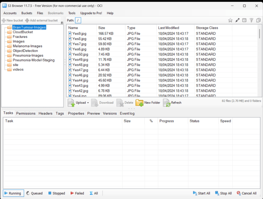The height and width of the screenshot is (199, 263).
Task: Click the funnel filter icon
Action: [251, 20]
